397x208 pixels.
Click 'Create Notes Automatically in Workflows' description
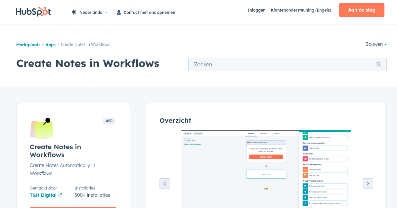click(63, 169)
